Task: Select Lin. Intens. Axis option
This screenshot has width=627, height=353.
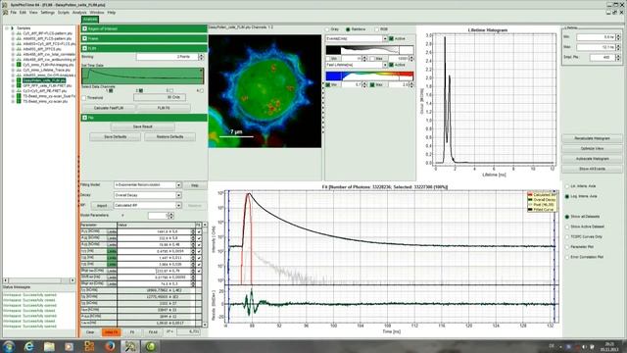Action: pos(567,186)
